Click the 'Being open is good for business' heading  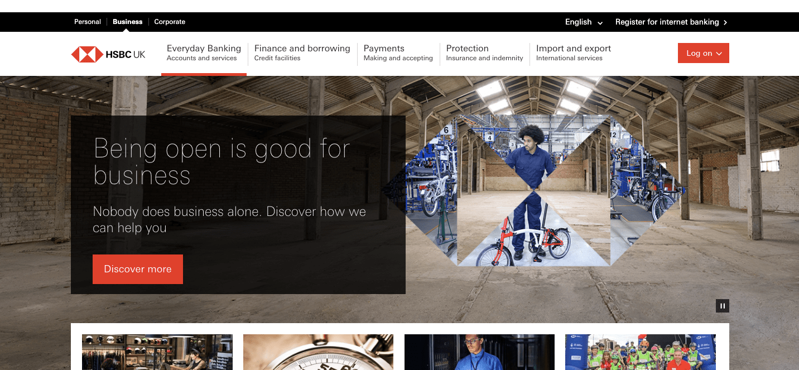pyautogui.click(x=222, y=162)
